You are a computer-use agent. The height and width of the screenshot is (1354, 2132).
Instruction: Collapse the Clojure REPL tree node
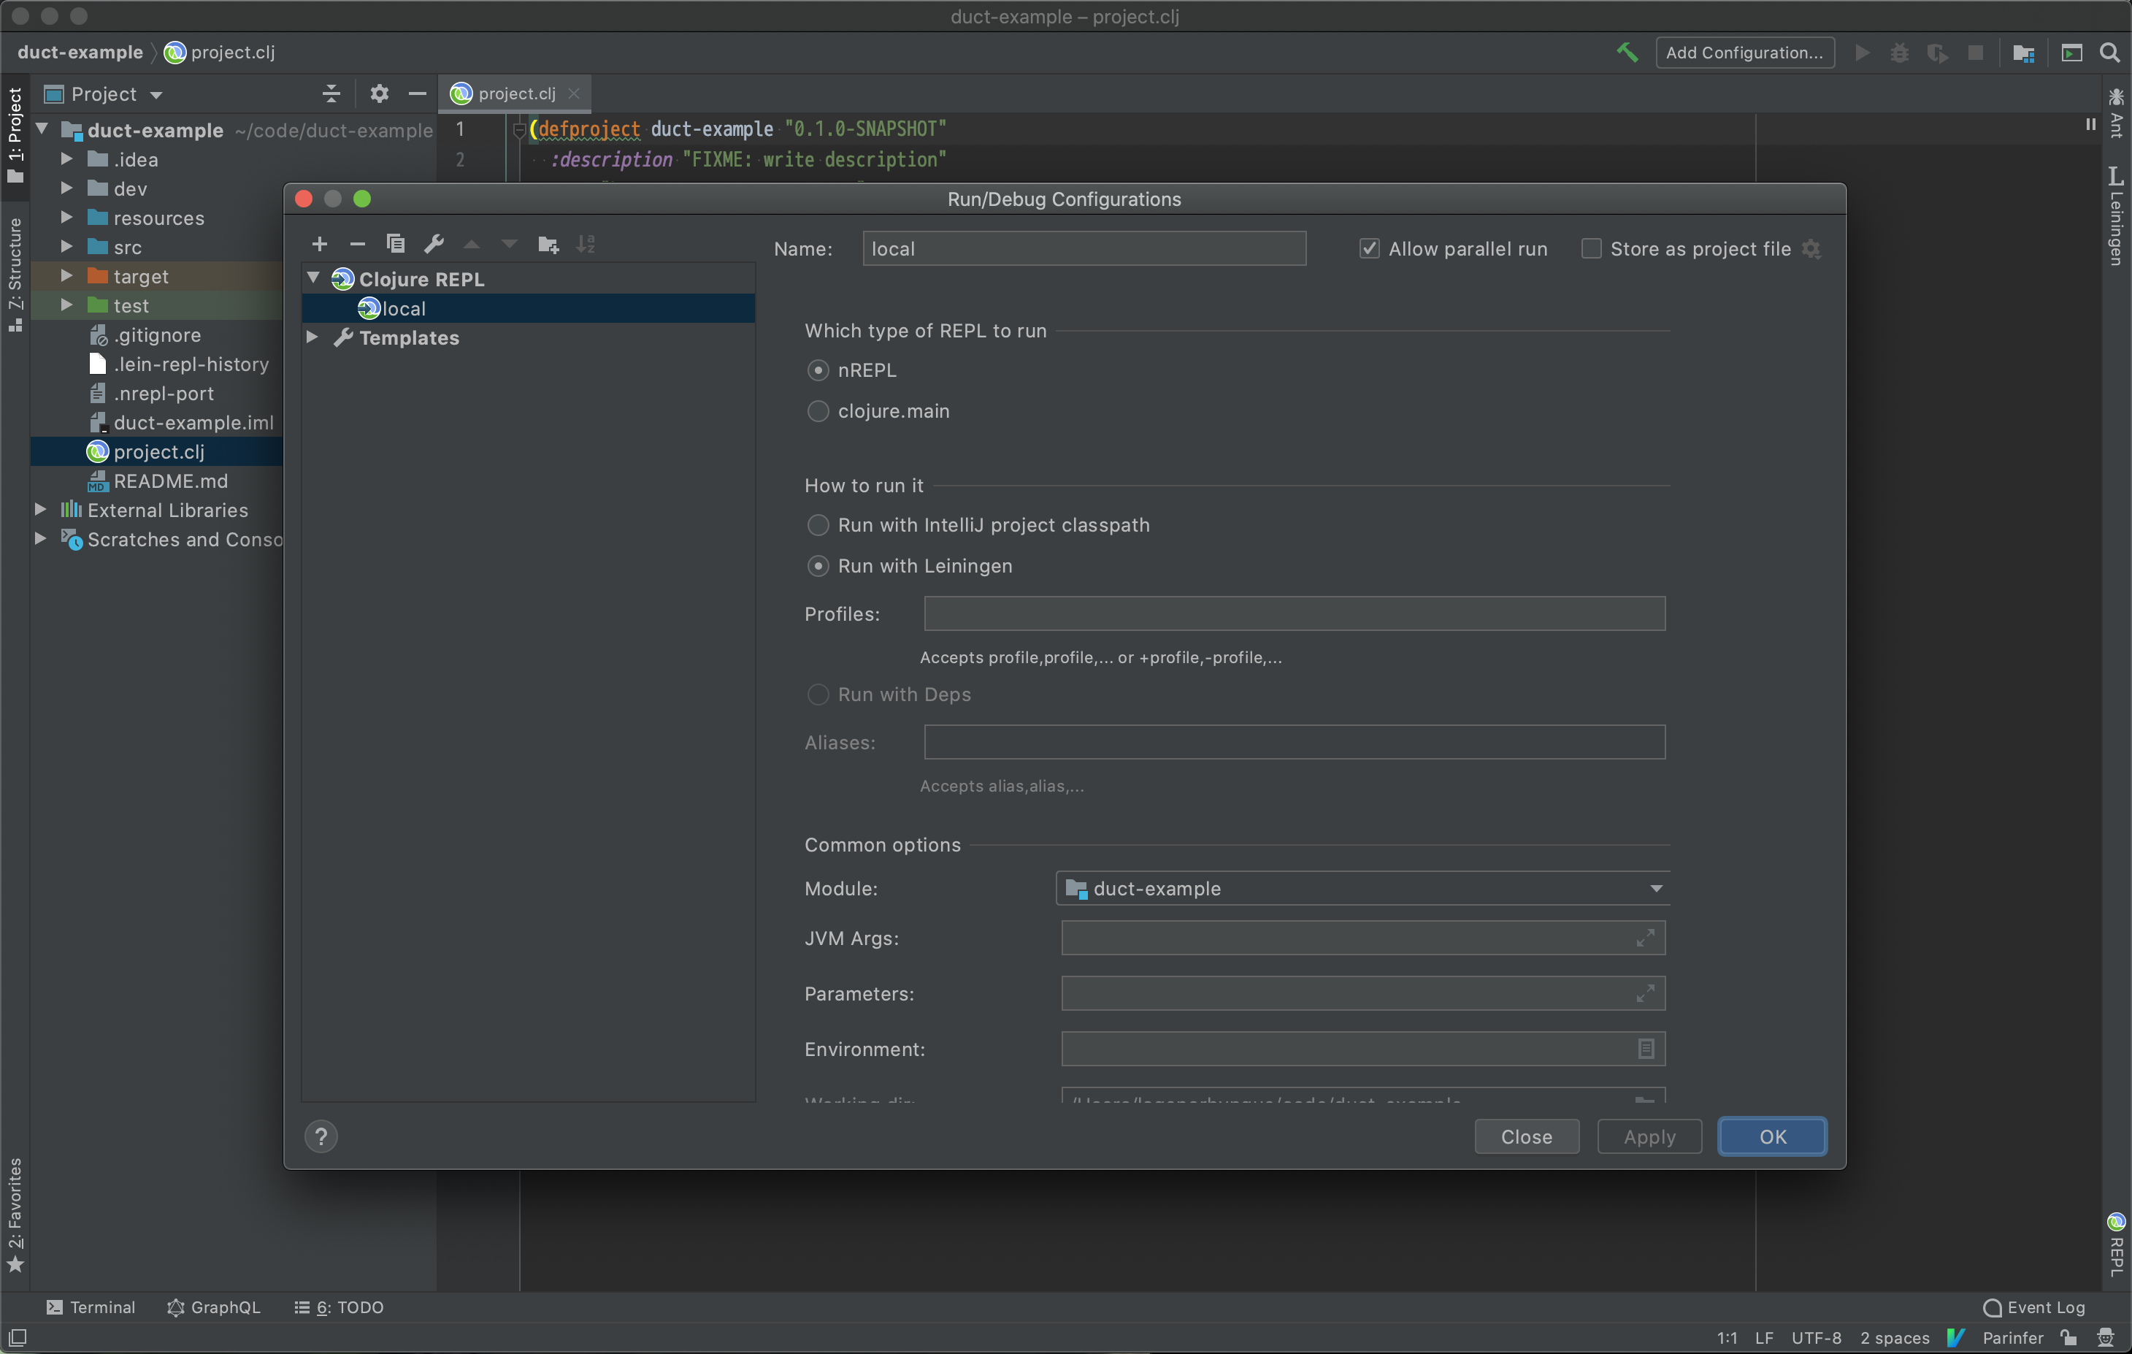(x=312, y=278)
